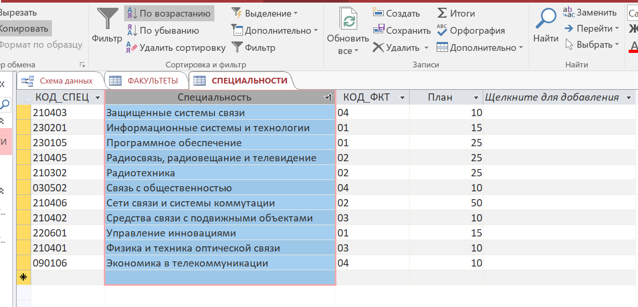Viewport: 638px width, 307px height.
Task: Click Щелкните для добавления column header
Action: coord(551,97)
